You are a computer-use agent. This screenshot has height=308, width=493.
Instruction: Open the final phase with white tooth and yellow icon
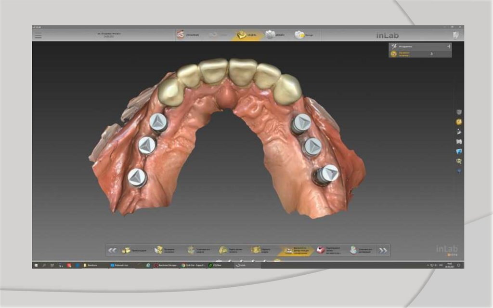click(304, 35)
